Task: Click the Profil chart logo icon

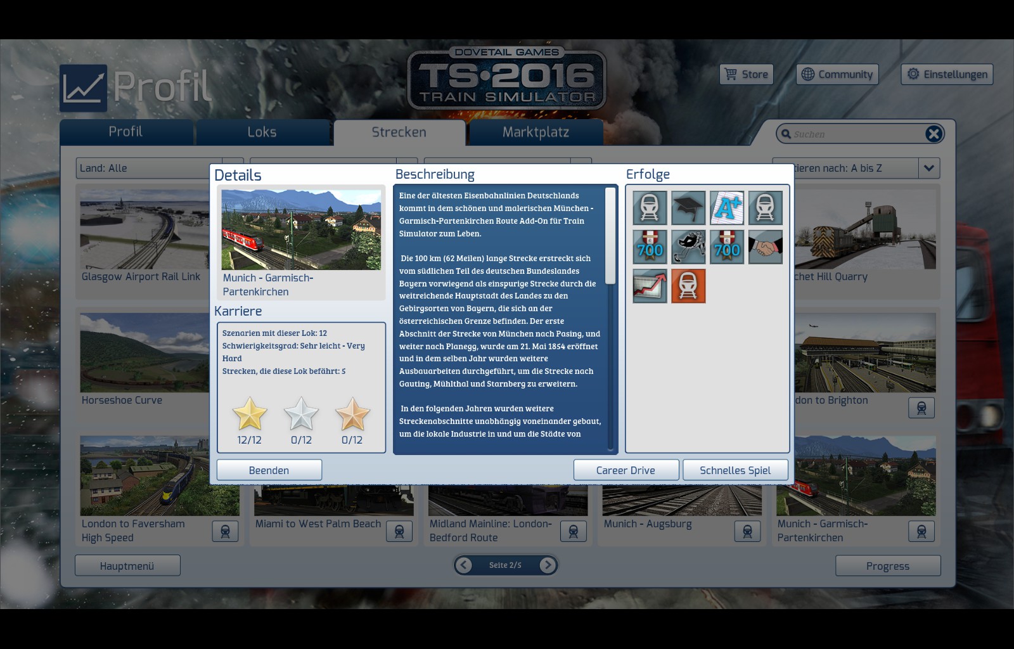Action: point(83,88)
